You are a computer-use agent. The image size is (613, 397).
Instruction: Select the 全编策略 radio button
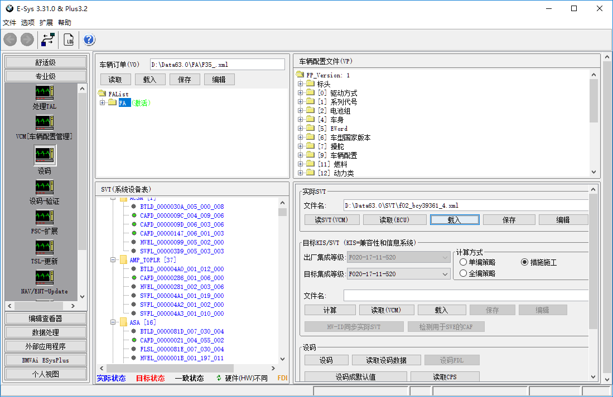[x=464, y=273]
